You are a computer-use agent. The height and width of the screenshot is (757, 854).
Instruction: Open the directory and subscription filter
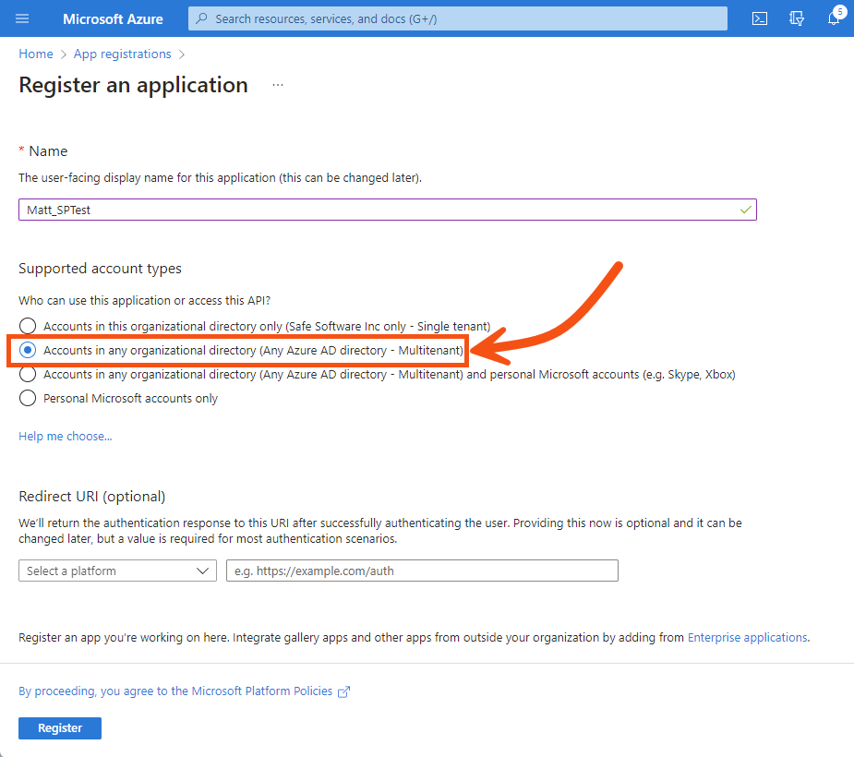(796, 18)
